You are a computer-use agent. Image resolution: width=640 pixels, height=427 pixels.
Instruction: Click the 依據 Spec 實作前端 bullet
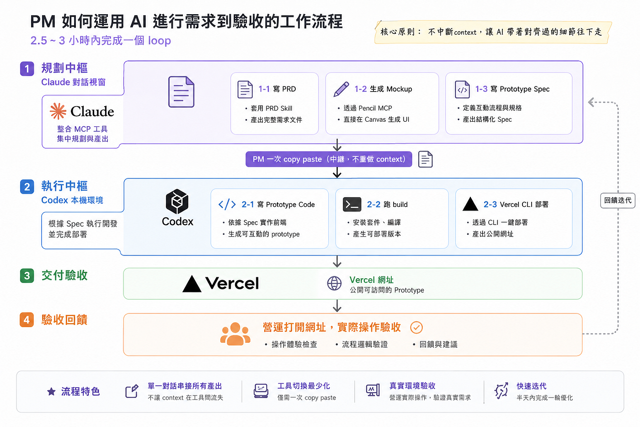click(x=257, y=222)
